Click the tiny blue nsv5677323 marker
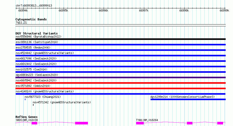Screen dimensions: 233x126 click(25, 99)
